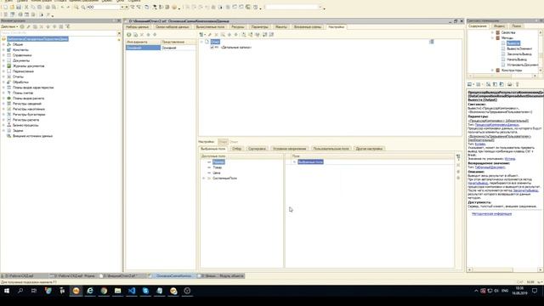
Task: Open the Параметры tab
Action: (260, 26)
